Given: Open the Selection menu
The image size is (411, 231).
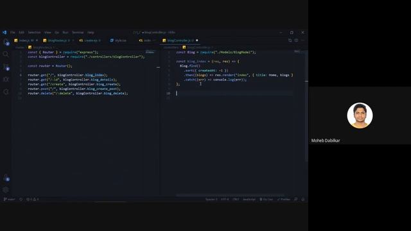Looking at the screenshot, I should pyautogui.click(x=34, y=33).
